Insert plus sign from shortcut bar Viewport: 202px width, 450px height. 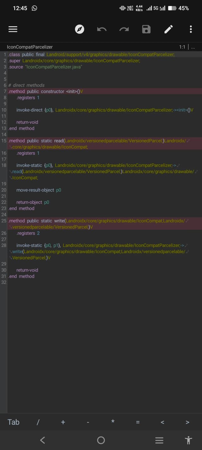pyautogui.click(x=63, y=422)
